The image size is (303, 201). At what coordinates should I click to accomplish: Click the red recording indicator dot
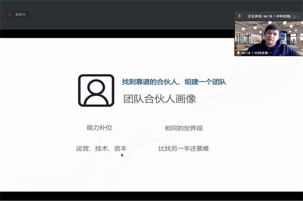10,15
